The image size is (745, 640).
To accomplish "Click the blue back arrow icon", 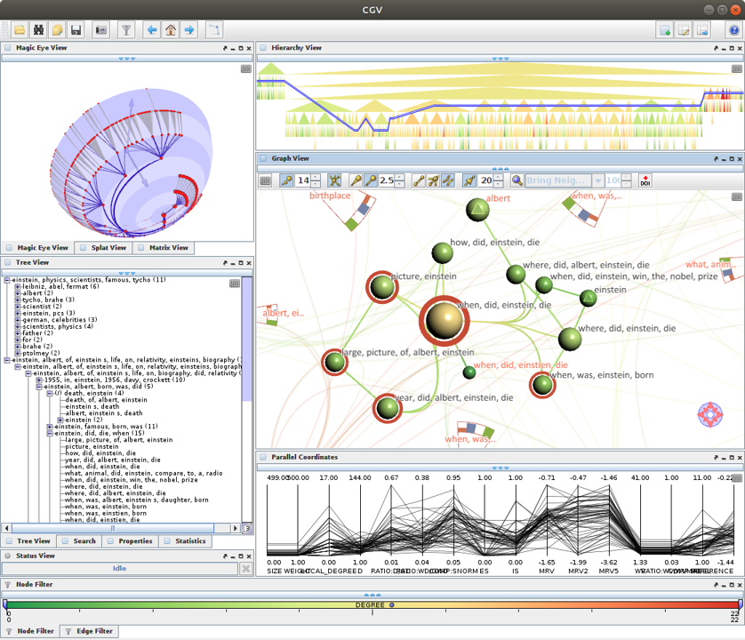I will [x=152, y=30].
